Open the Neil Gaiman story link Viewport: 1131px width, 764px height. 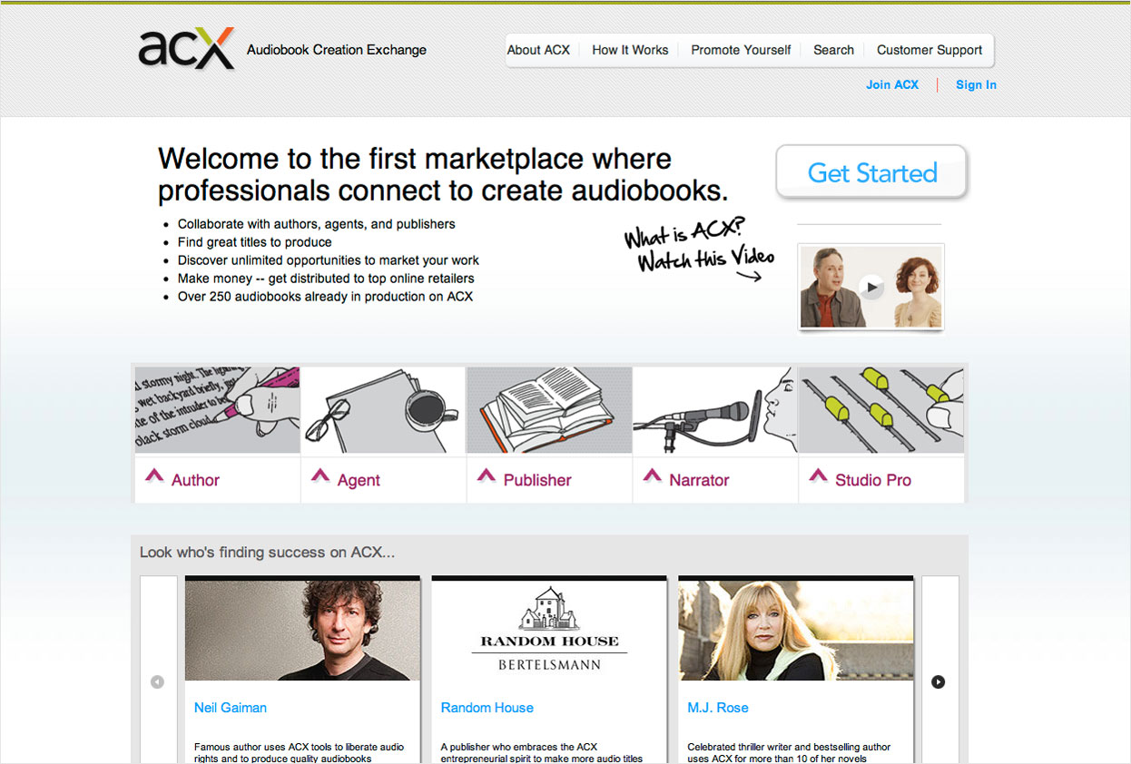[231, 708]
